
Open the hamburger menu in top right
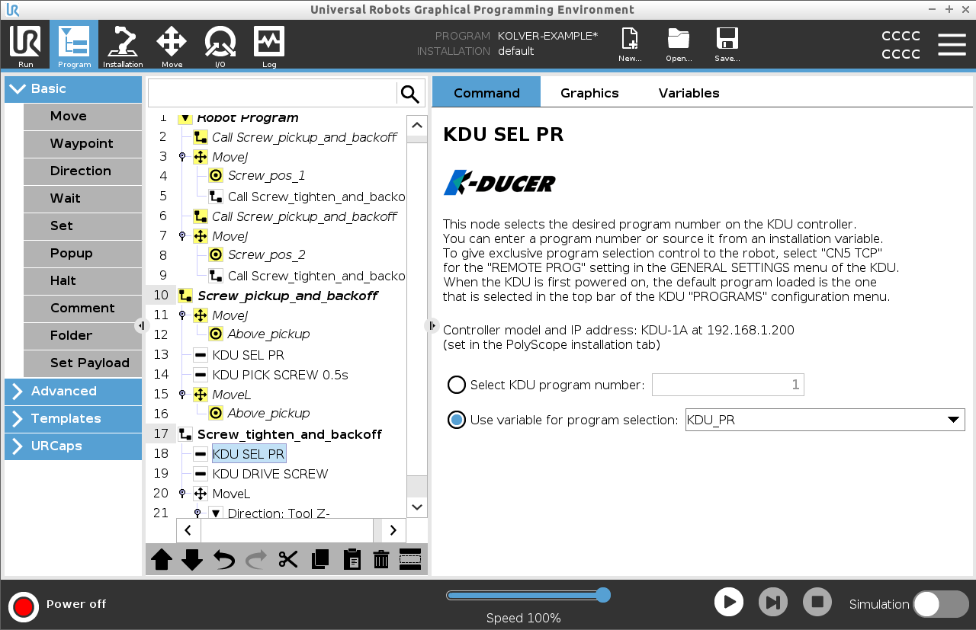point(952,45)
